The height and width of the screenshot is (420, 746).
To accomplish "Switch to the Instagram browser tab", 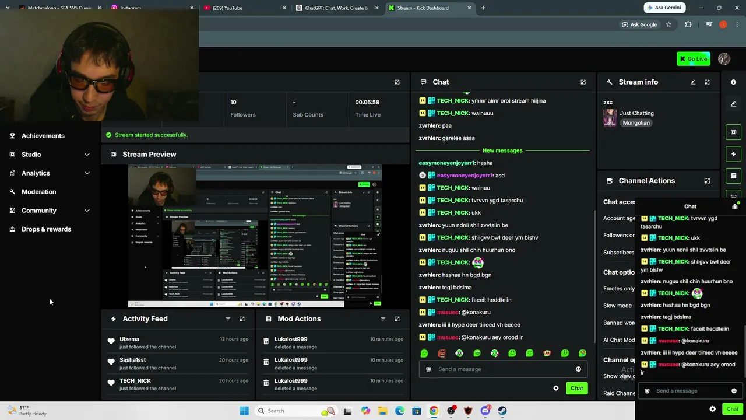I will tap(152, 8).
